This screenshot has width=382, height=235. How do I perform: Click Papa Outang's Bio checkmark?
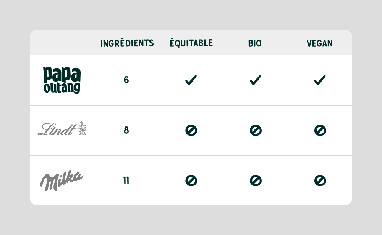point(256,80)
